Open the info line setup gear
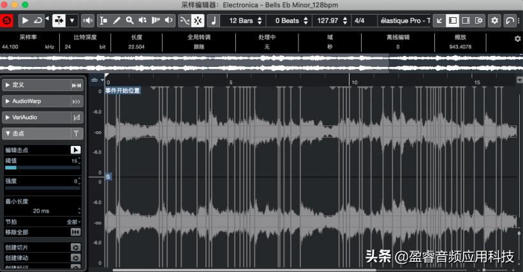This screenshot has height=272, width=523. point(518,39)
